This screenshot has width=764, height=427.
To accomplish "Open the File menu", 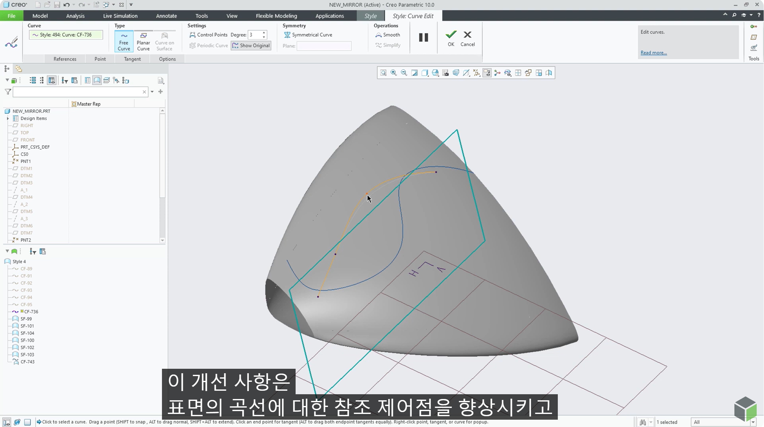I will [11, 16].
